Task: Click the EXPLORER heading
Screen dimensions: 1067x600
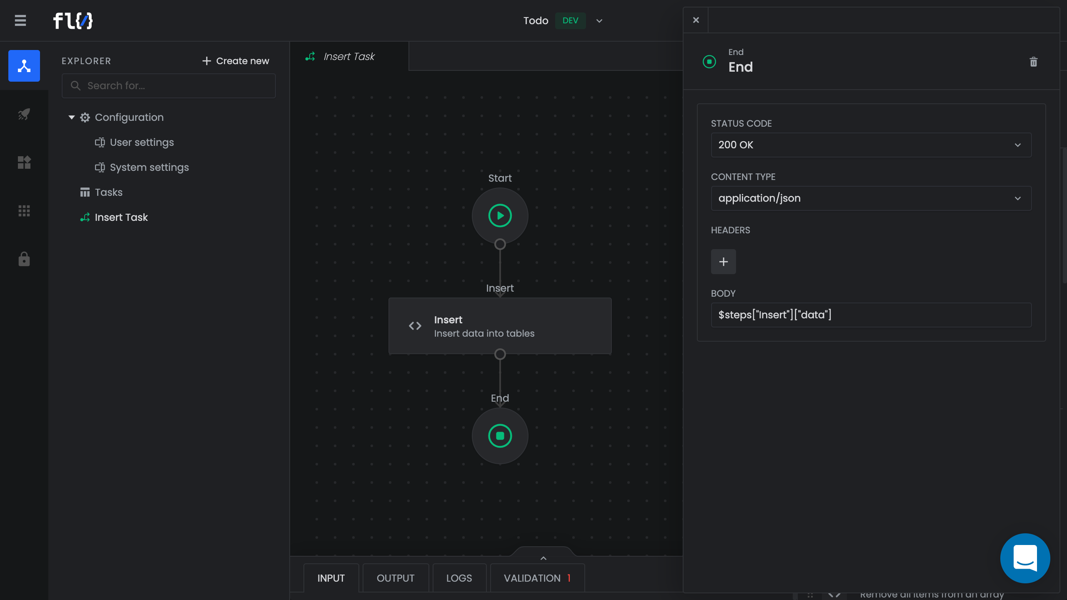Action: coord(86,61)
